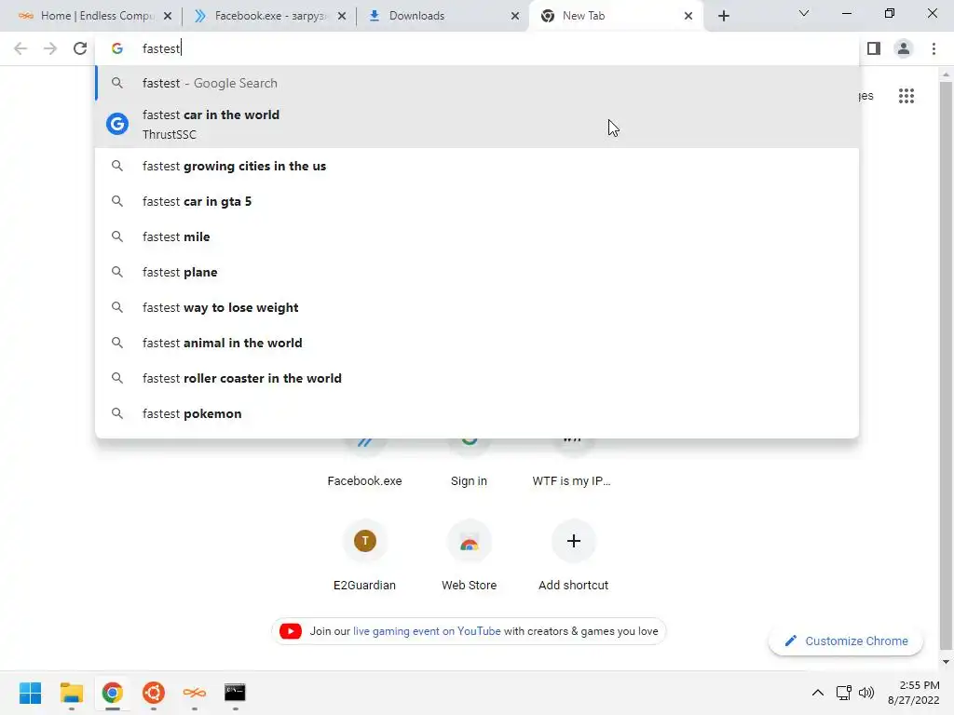Go back with the left arrow
The image size is (954, 715).
pyautogui.click(x=20, y=48)
